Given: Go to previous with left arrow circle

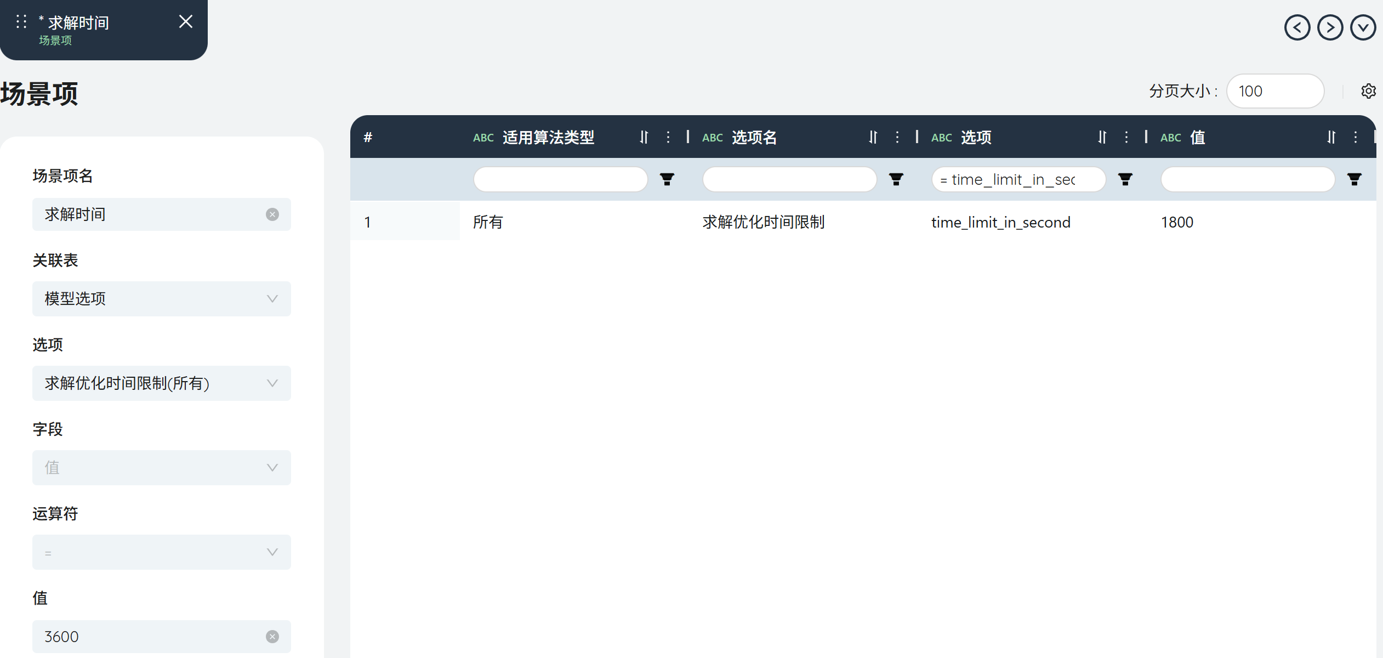Looking at the screenshot, I should (x=1297, y=27).
